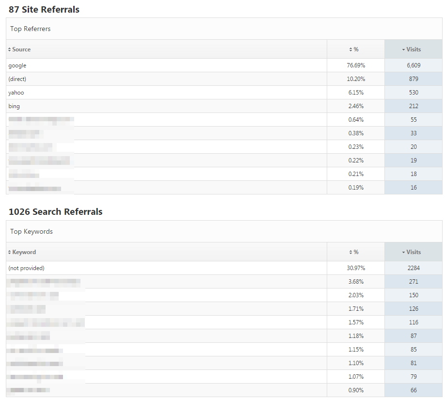Choose the bing referrer entry

point(14,106)
